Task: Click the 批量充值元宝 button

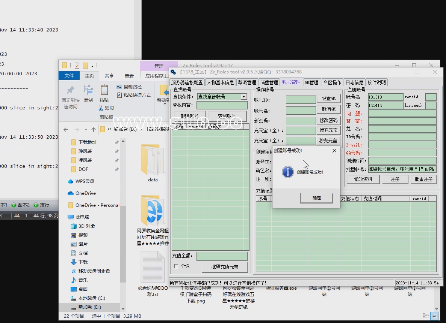Action: pyautogui.click(x=225, y=267)
